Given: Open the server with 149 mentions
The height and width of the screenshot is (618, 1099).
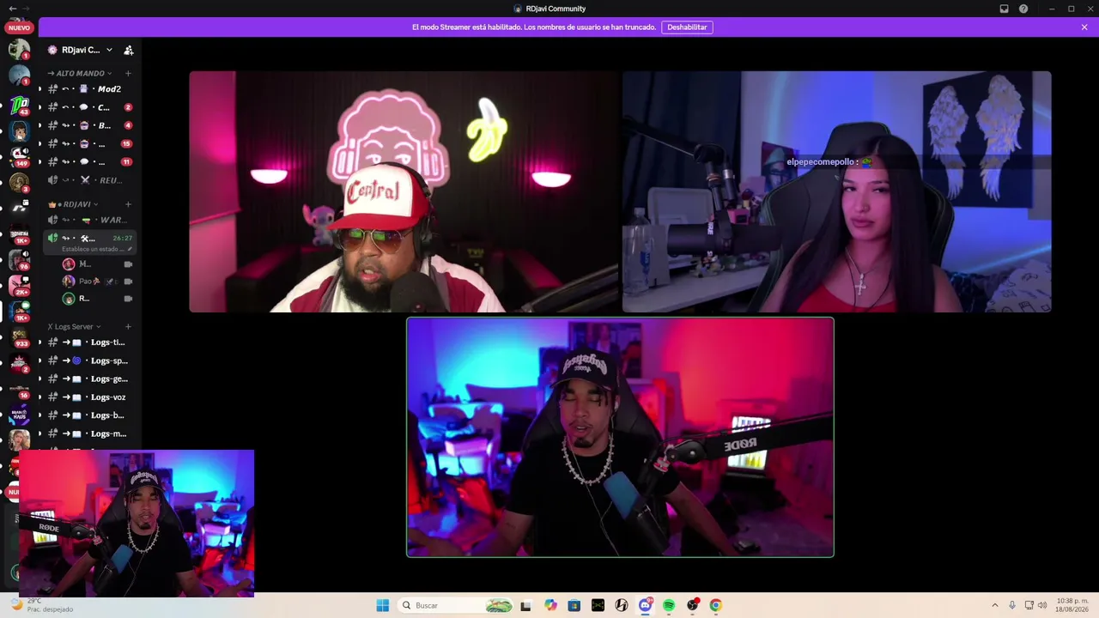Looking at the screenshot, I should pos(19,156).
